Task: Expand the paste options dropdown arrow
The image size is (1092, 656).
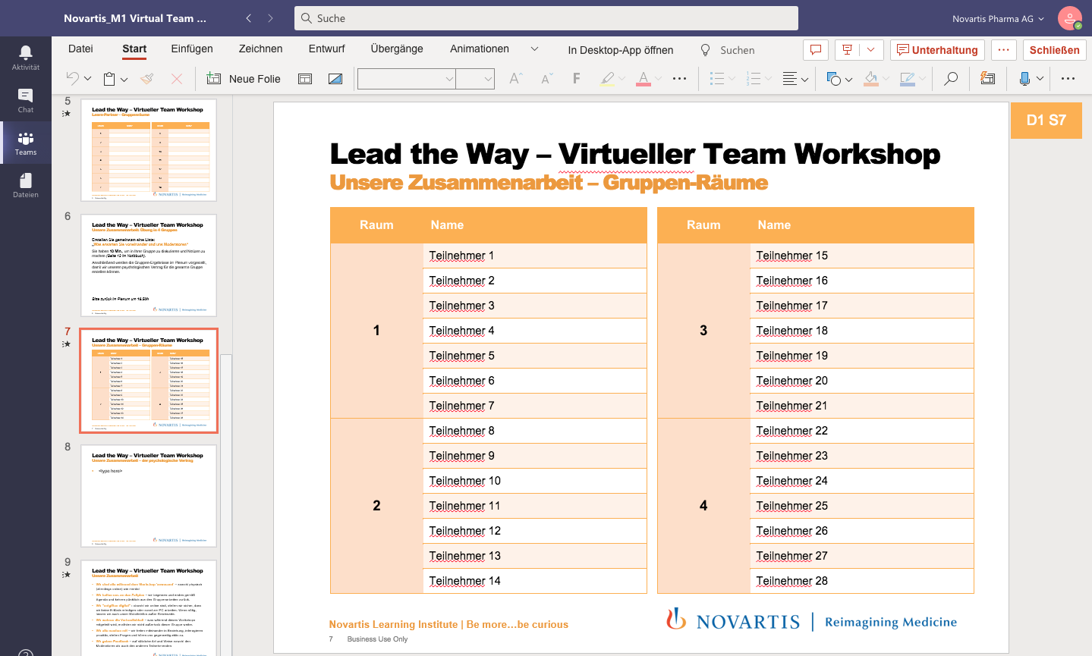Action: pyautogui.click(x=124, y=79)
